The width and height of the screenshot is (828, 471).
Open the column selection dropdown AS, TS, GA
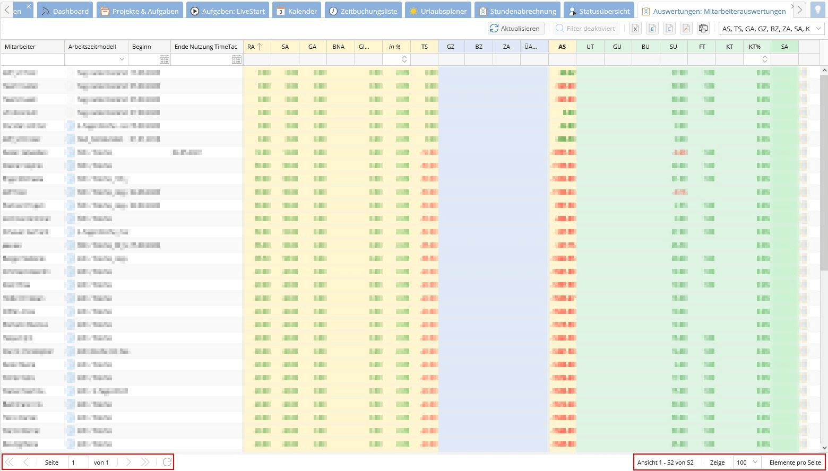click(x=771, y=29)
